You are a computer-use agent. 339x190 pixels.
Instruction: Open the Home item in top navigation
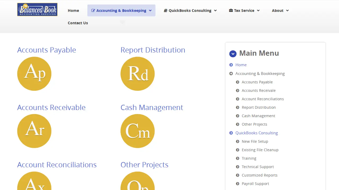(x=73, y=11)
